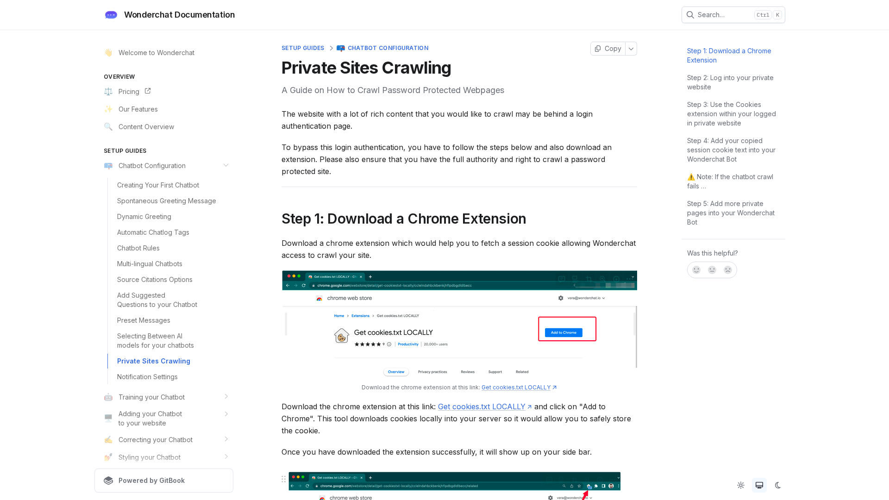
Task: Click the external link icon beside Pricing
Action: point(148,91)
